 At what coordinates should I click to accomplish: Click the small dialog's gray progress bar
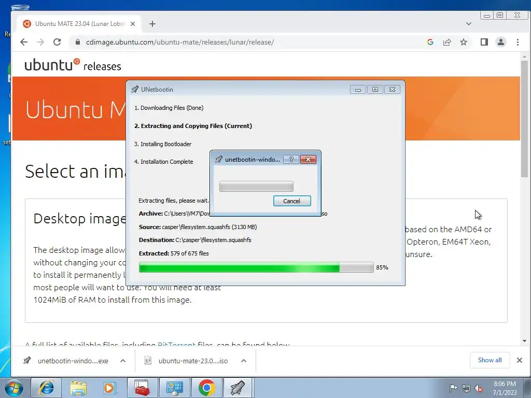pyautogui.click(x=256, y=187)
